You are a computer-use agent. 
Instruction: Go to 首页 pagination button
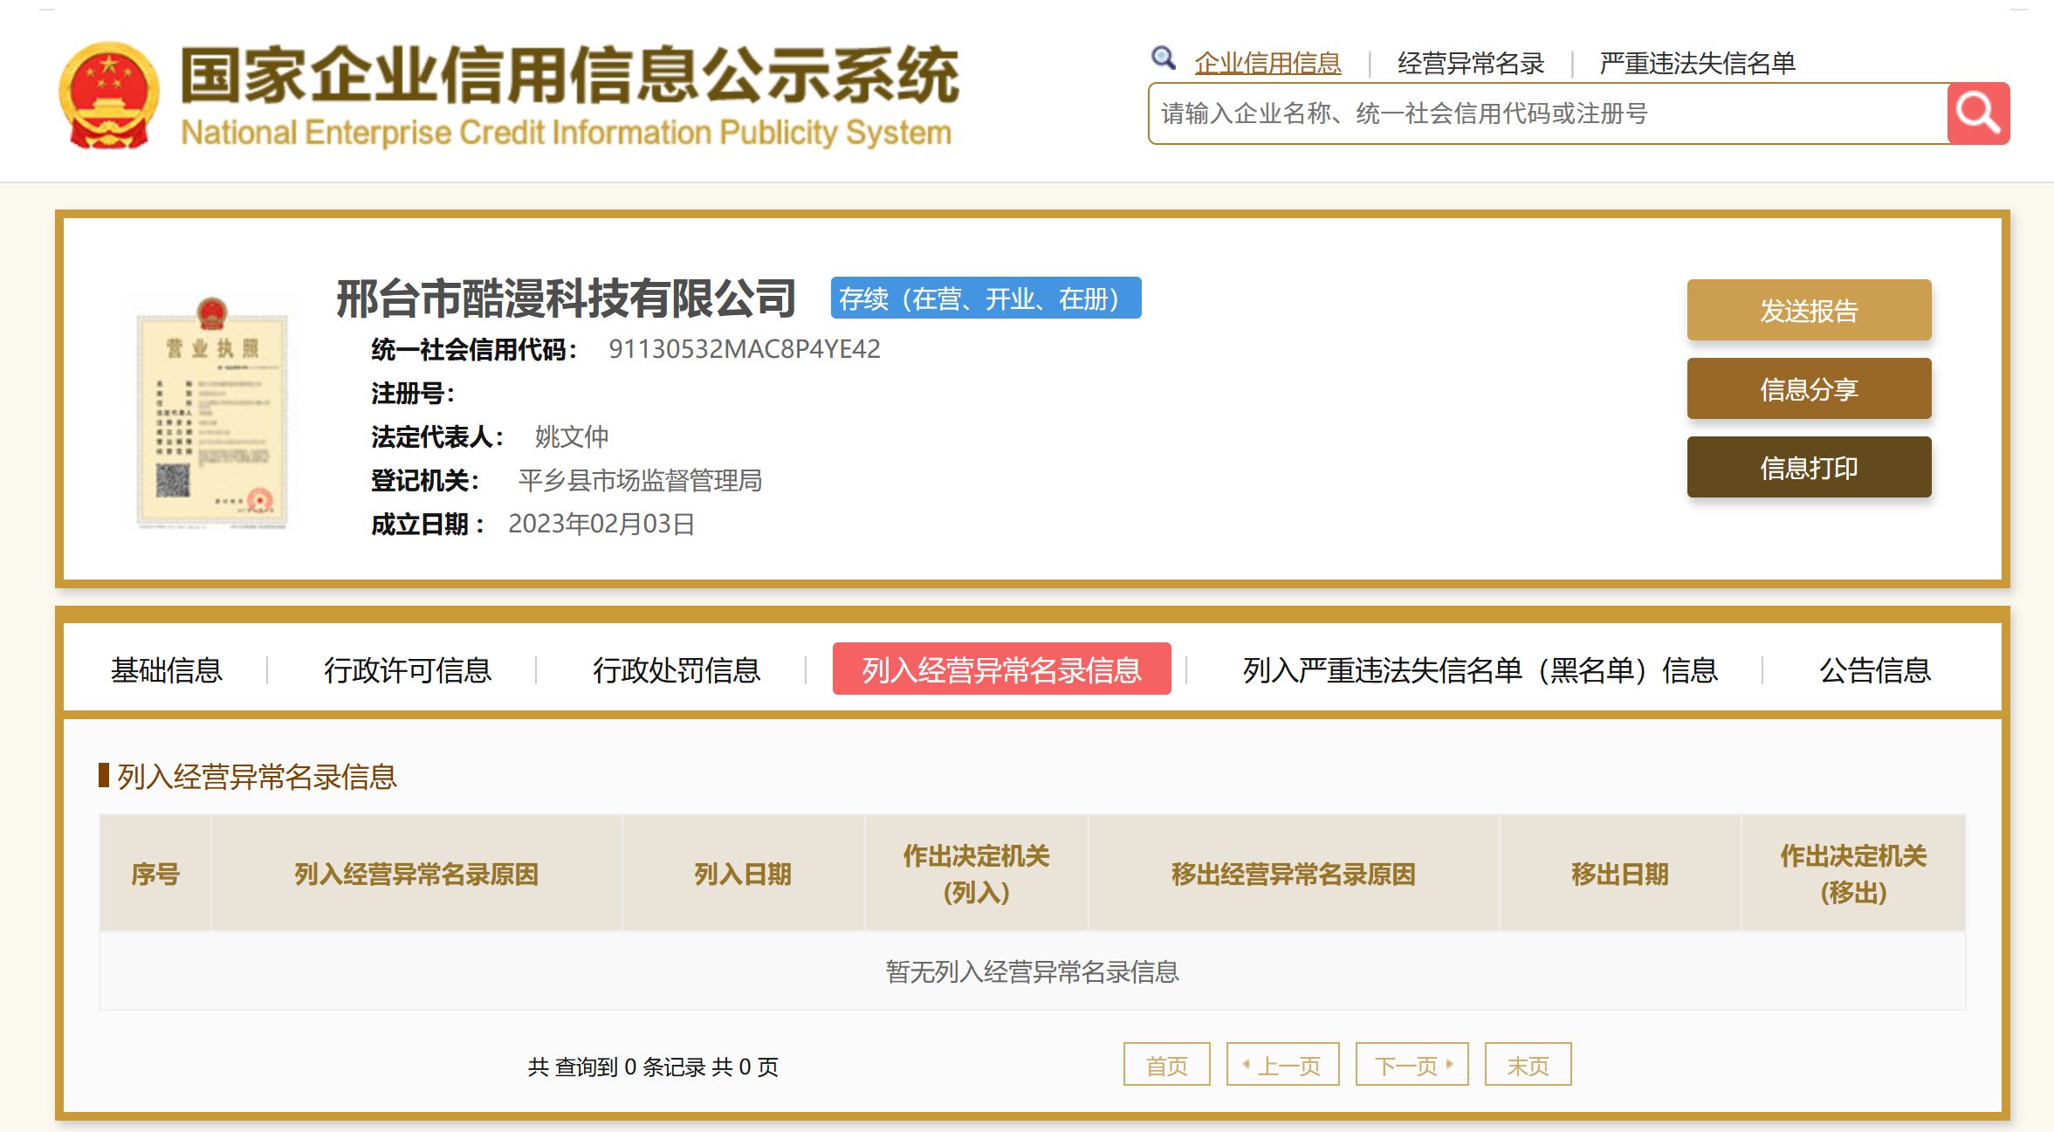[1166, 1065]
